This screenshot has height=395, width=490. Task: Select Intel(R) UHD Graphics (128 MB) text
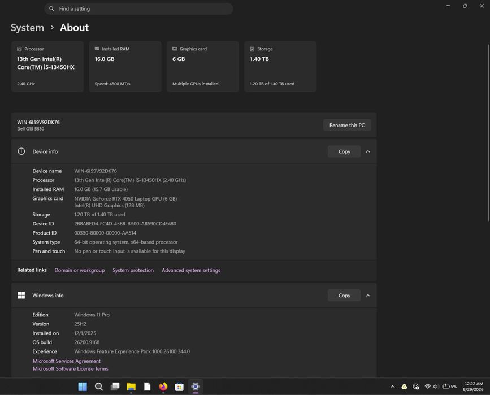109,205
